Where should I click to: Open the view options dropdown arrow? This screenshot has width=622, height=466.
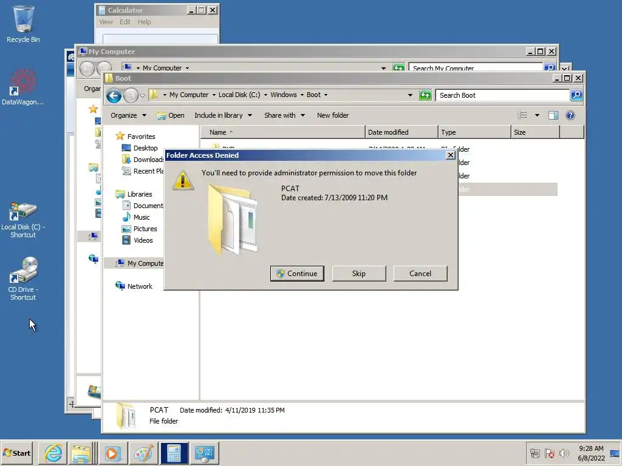[x=537, y=115]
